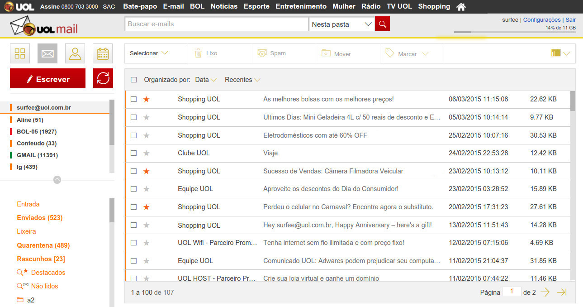Check the select-all messages checkbox
Screen dimensions: 583x307
(x=133, y=80)
